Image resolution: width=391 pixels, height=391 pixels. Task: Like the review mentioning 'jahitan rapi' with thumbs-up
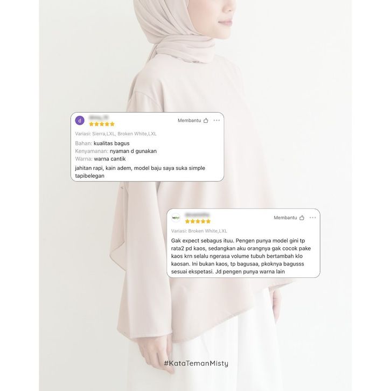(206, 121)
